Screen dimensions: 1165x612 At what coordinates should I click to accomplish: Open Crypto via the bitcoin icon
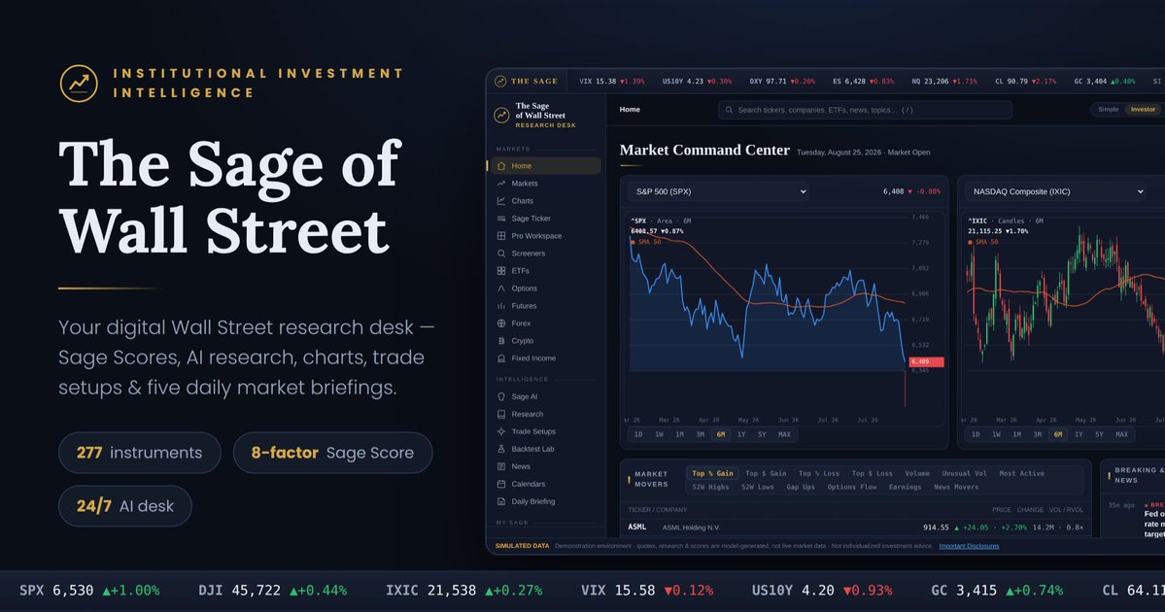click(x=501, y=341)
